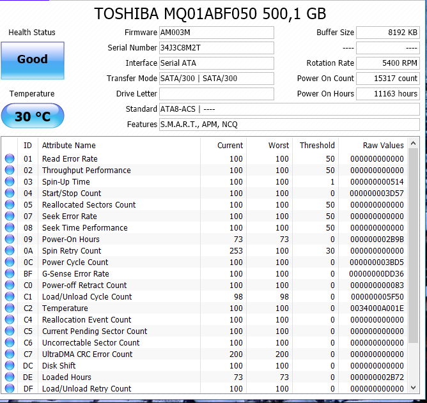Click the status orb for Disk Shift
Viewport: 427px width, 403px height.
(10, 365)
